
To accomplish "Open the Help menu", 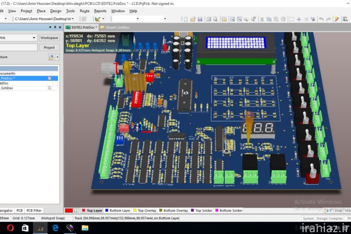I will point(133,11).
